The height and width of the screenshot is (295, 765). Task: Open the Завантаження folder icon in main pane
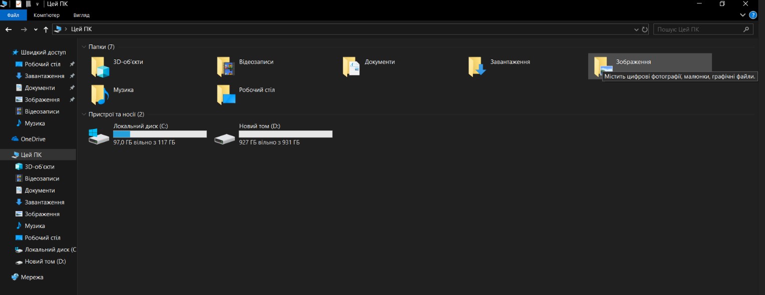coord(477,67)
